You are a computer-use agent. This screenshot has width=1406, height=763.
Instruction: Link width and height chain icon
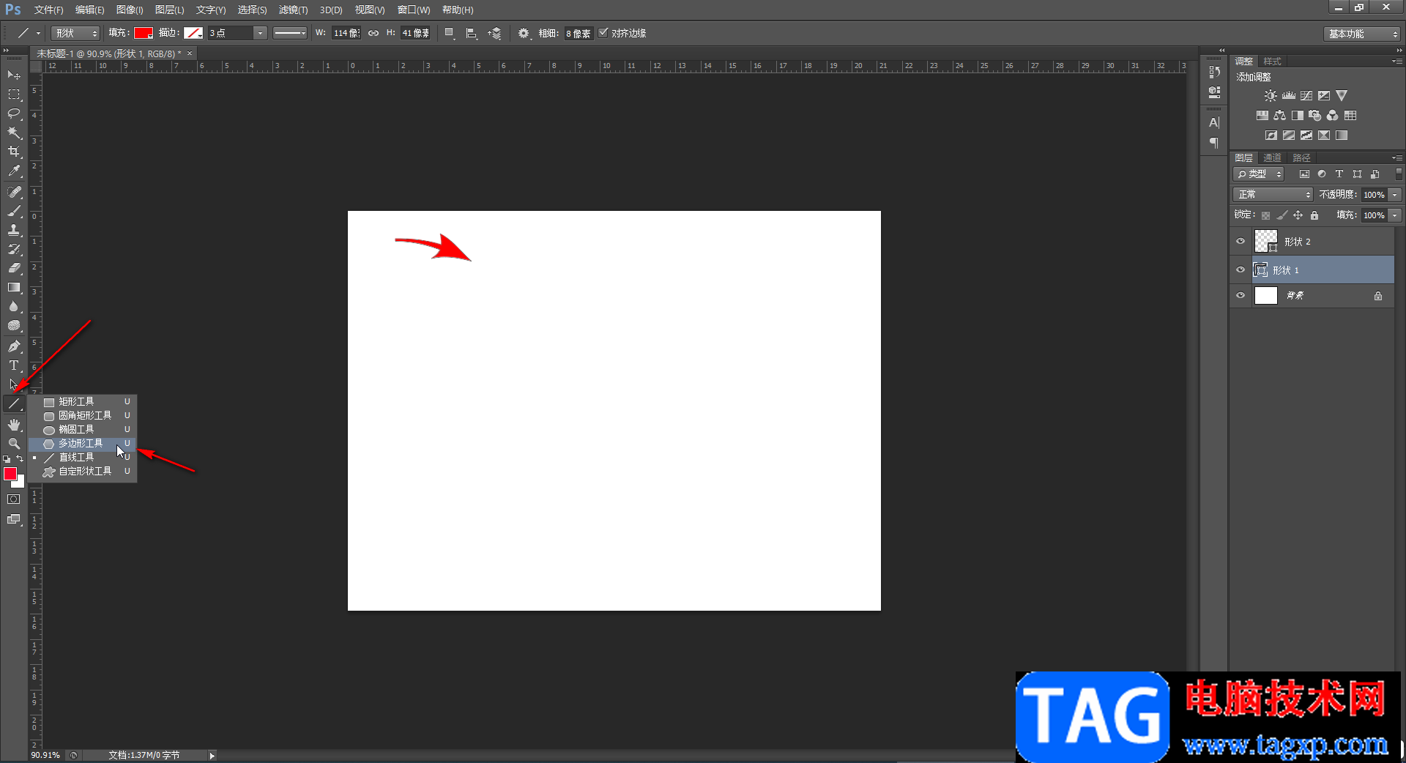coord(373,33)
